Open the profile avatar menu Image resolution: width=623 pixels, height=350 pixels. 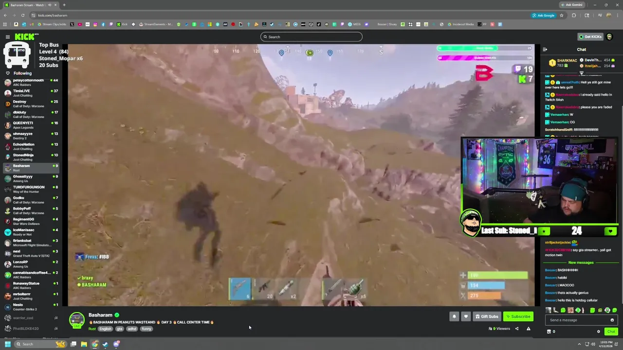pos(609,37)
